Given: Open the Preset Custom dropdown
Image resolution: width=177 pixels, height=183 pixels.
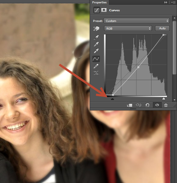Looking at the screenshot, I should pos(136,21).
